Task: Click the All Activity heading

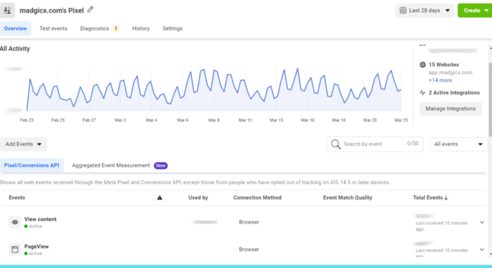Action: (15, 49)
